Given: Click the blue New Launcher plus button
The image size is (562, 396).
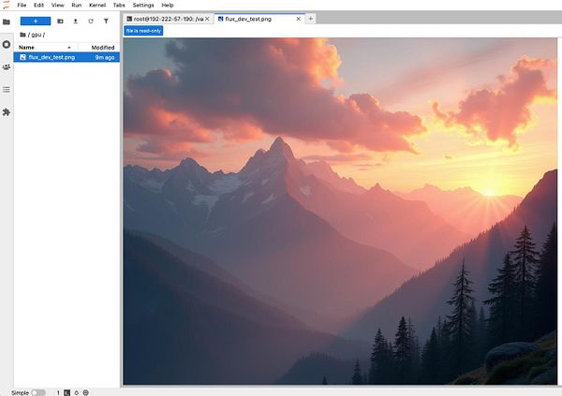Looking at the screenshot, I should [36, 22].
